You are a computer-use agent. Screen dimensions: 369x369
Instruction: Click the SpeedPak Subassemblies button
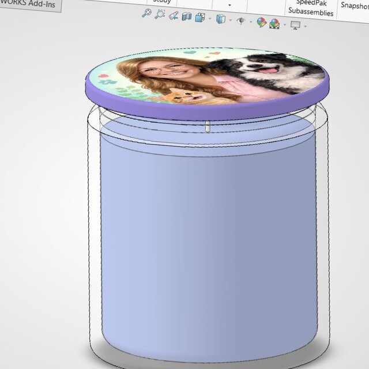(311, 7)
